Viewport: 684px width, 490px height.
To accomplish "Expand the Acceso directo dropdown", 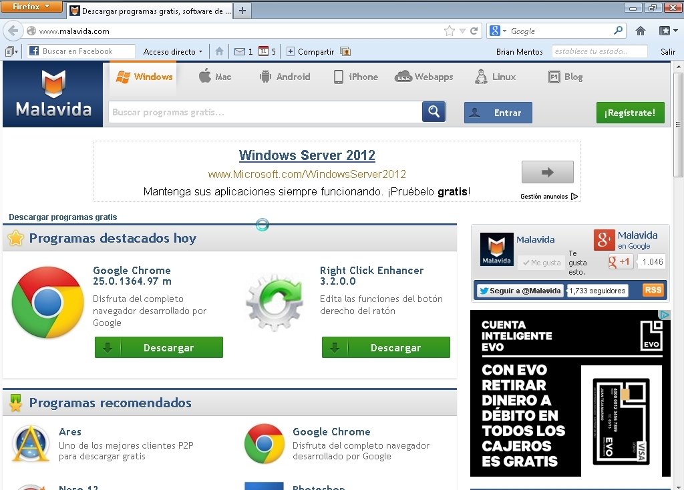I will (173, 51).
